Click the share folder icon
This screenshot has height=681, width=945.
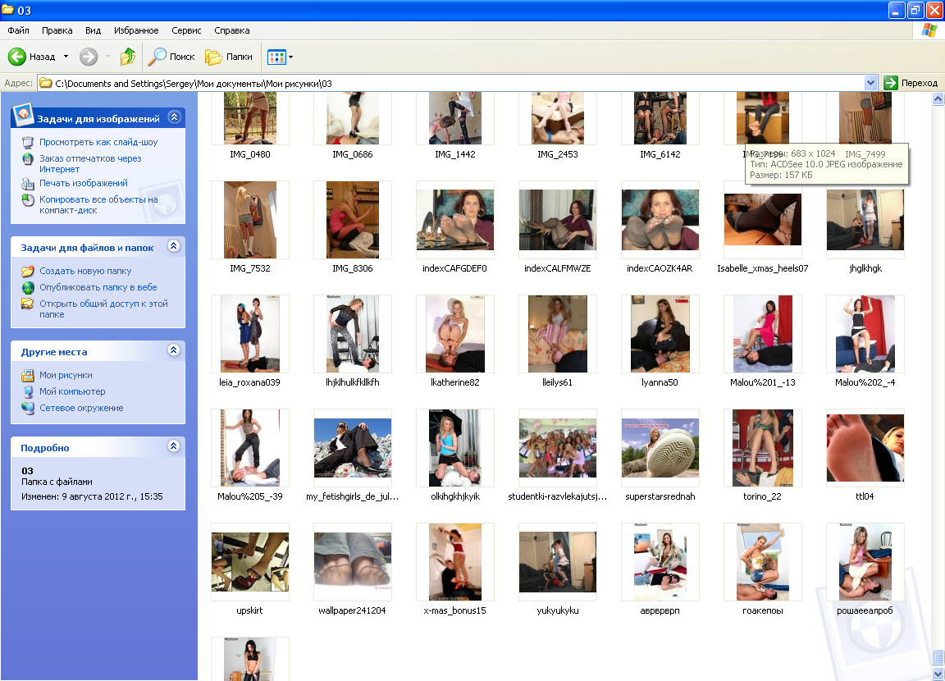point(28,304)
